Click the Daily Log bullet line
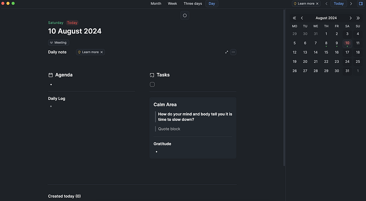The width and height of the screenshot is (366, 201). tap(91, 106)
